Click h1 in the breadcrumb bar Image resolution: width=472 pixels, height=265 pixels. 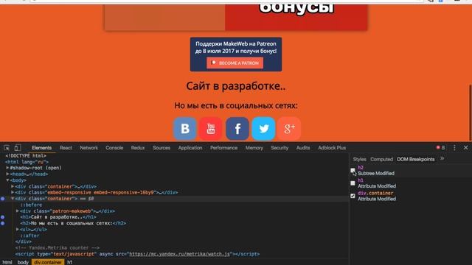click(x=69, y=262)
